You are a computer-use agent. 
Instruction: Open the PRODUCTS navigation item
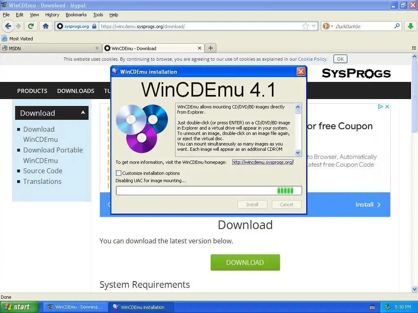pos(32,91)
